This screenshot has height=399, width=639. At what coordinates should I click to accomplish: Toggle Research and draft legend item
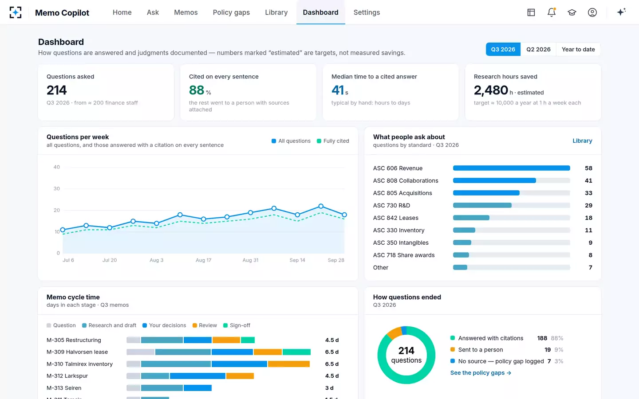click(x=109, y=325)
